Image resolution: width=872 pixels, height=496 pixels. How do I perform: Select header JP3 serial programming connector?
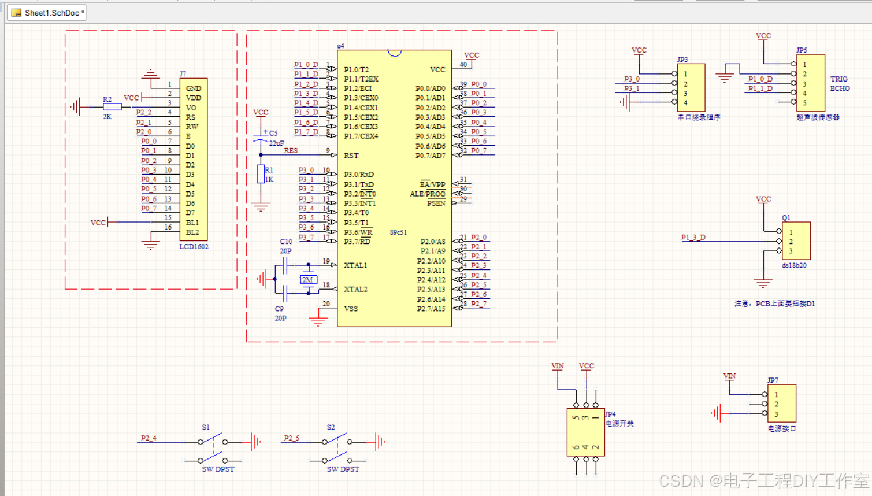click(691, 87)
